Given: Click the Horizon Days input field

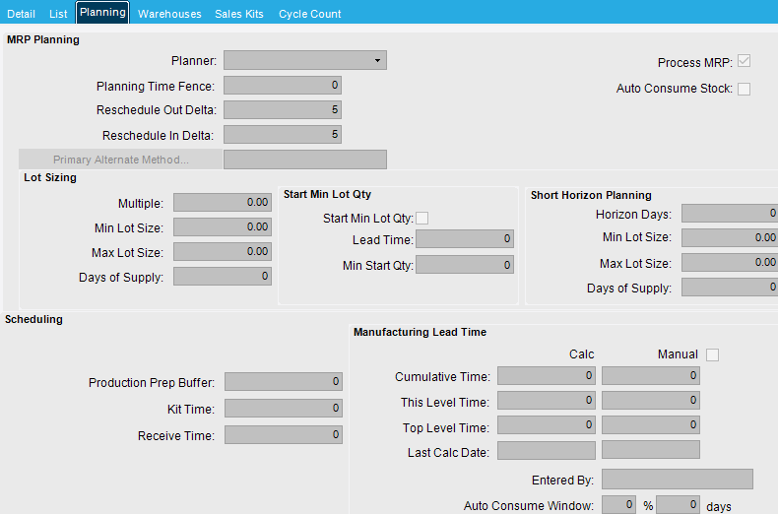Looking at the screenshot, I should point(730,214).
